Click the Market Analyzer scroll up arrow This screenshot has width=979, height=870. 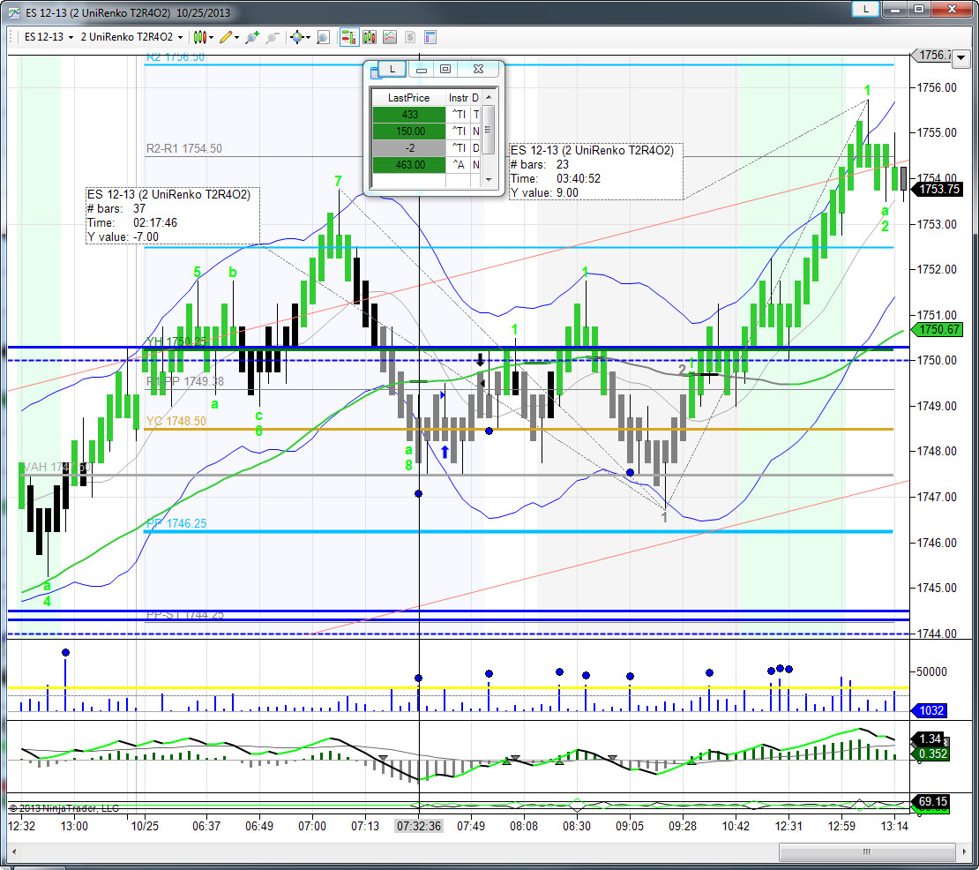click(489, 97)
